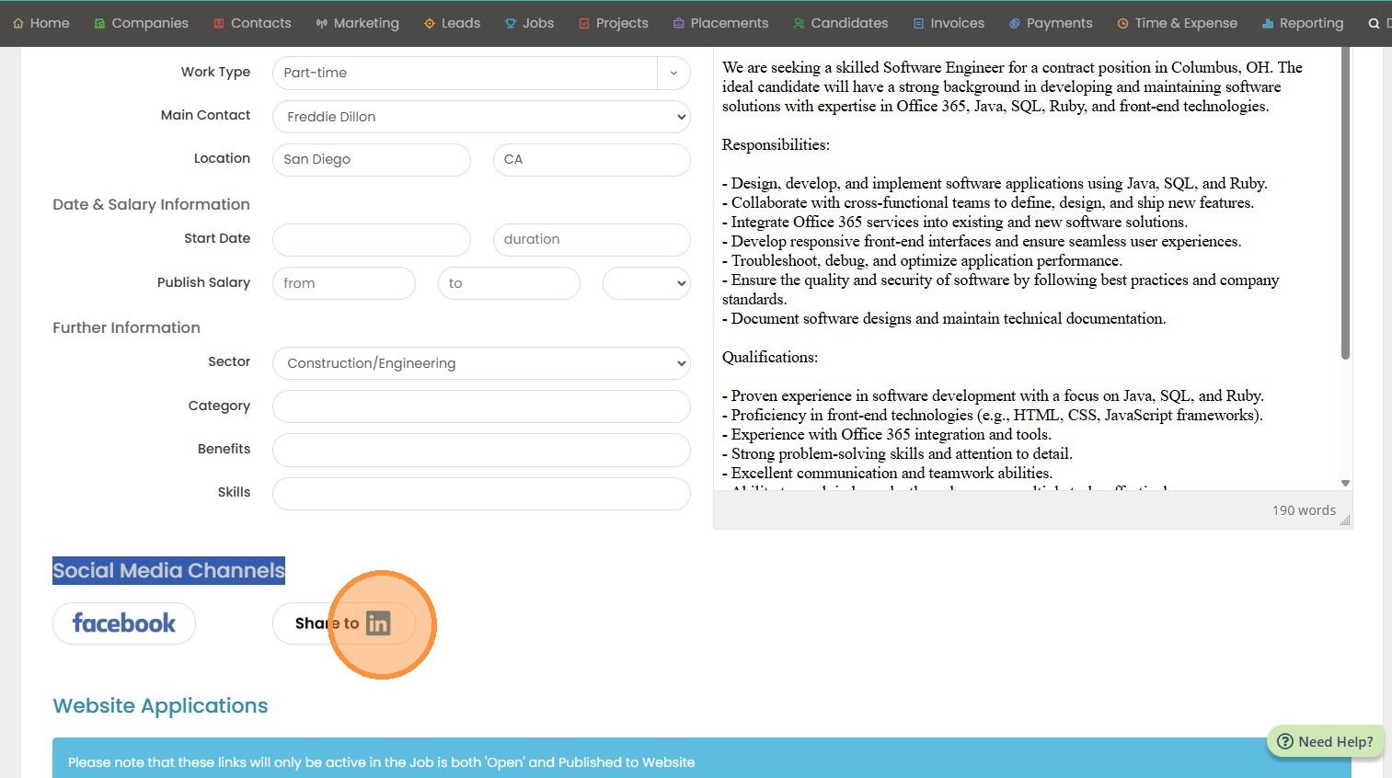Click the Sector label
This screenshot has width=1392, height=778.
pyautogui.click(x=229, y=361)
